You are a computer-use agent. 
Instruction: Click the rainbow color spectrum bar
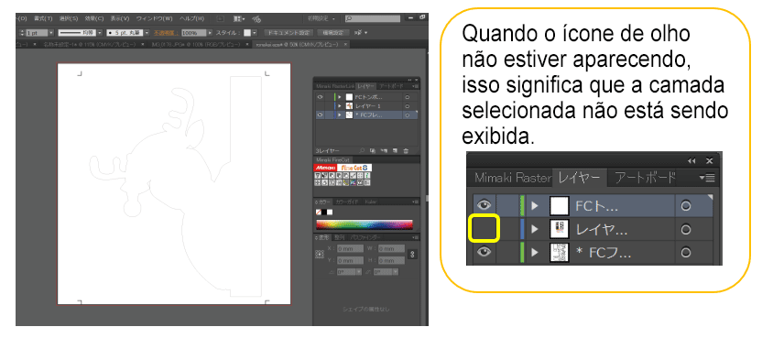pyautogui.click(x=365, y=224)
